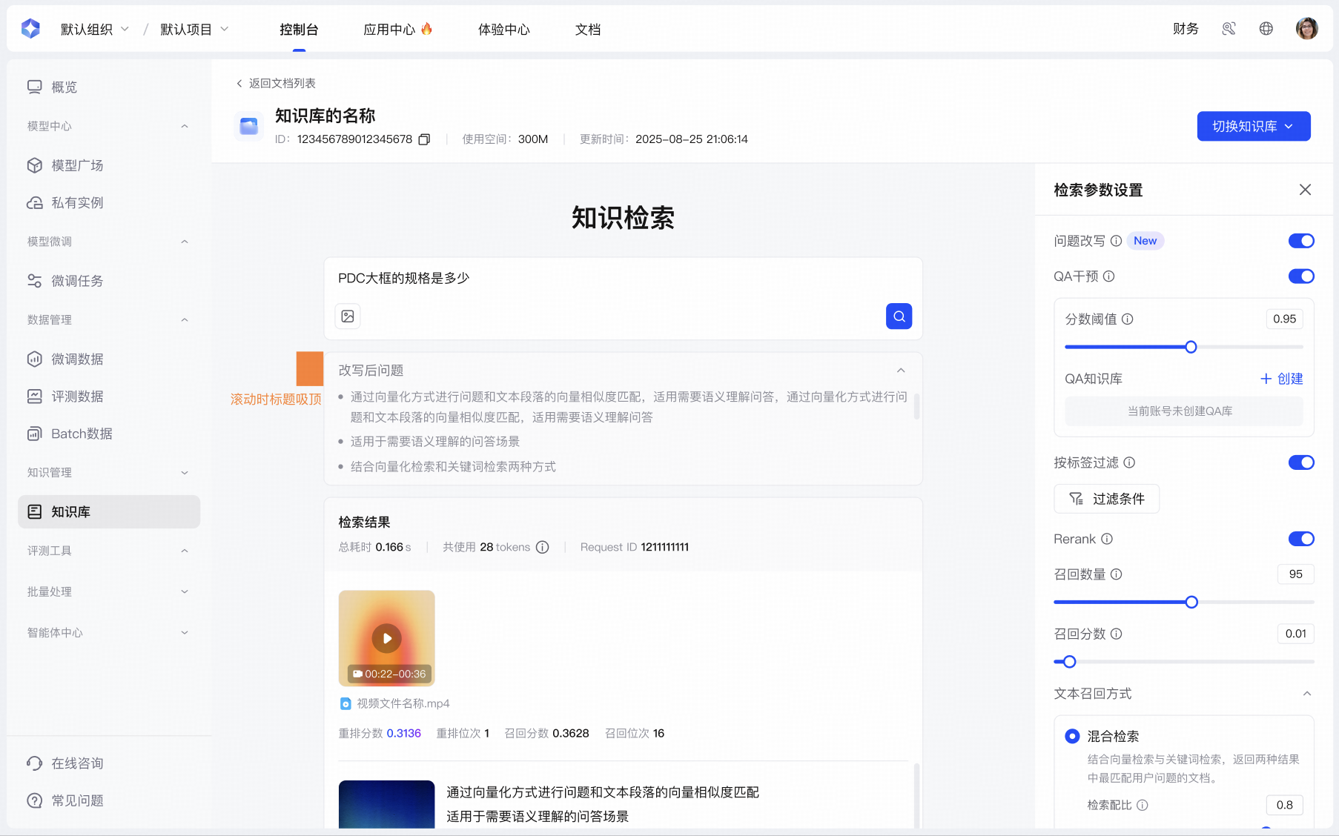The image size is (1339, 836).
Task: Disable the 问题改写 toggle
Action: tap(1300, 241)
